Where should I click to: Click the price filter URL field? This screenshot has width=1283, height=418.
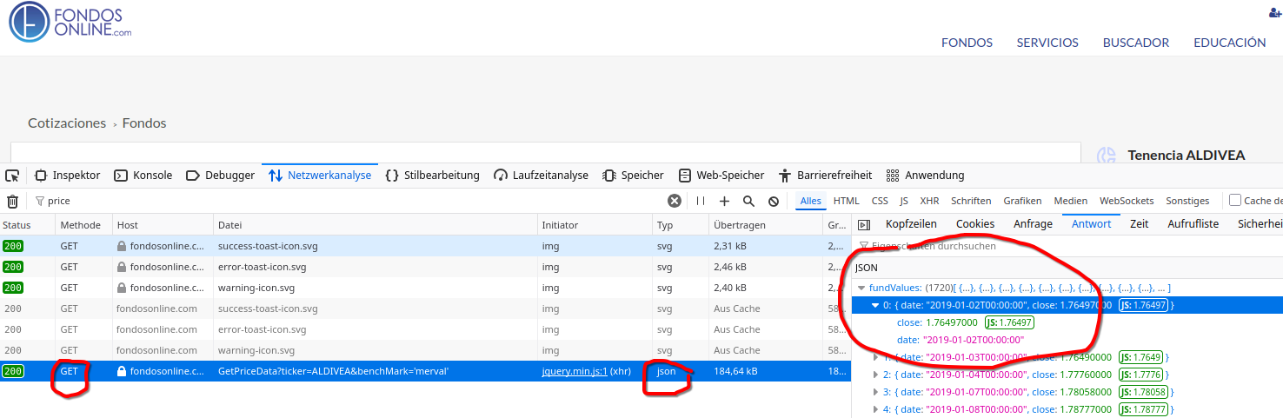[348, 201]
